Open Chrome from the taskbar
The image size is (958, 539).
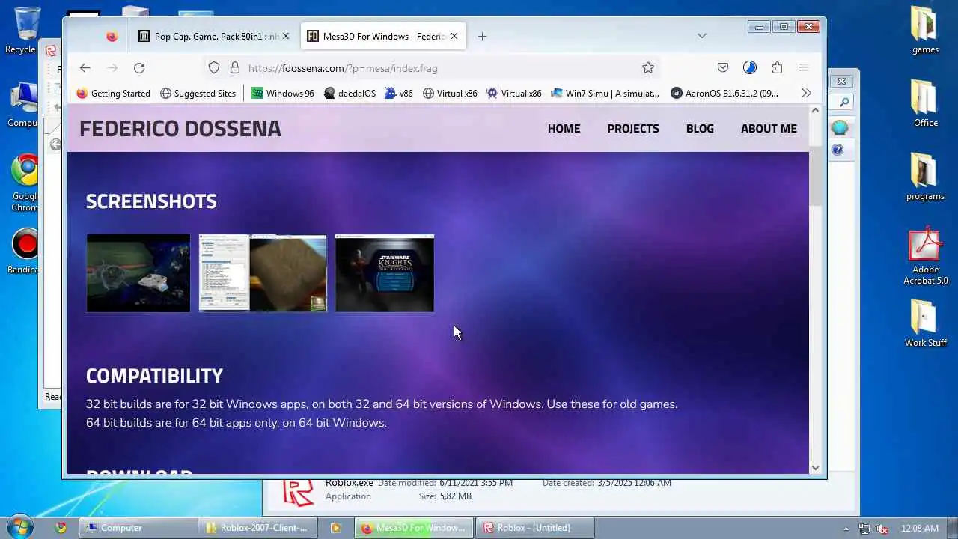[x=61, y=528]
